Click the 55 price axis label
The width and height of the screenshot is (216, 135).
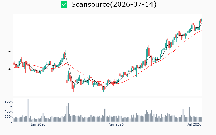tap(11, 15)
